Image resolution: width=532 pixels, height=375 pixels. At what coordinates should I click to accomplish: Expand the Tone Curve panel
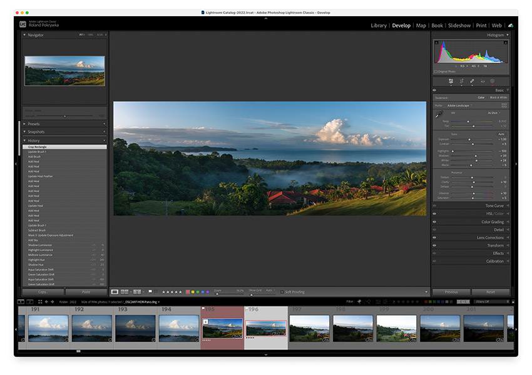point(494,206)
